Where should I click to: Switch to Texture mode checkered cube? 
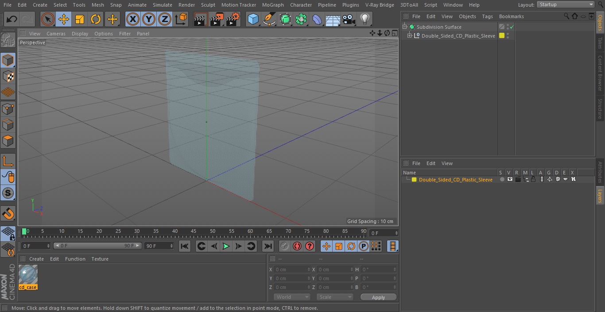[8, 76]
